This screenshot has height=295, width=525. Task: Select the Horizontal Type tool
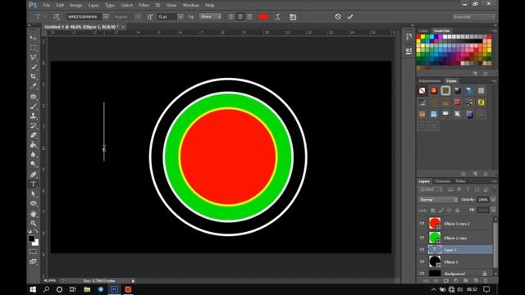pos(33,184)
